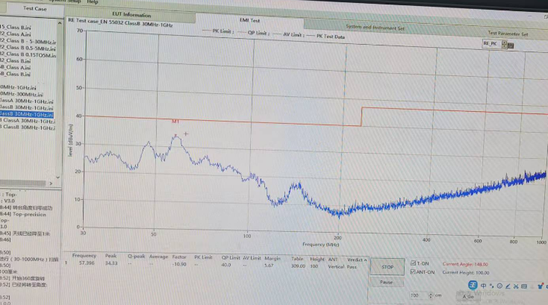Switch to System and Instrument Set tab

(375, 28)
